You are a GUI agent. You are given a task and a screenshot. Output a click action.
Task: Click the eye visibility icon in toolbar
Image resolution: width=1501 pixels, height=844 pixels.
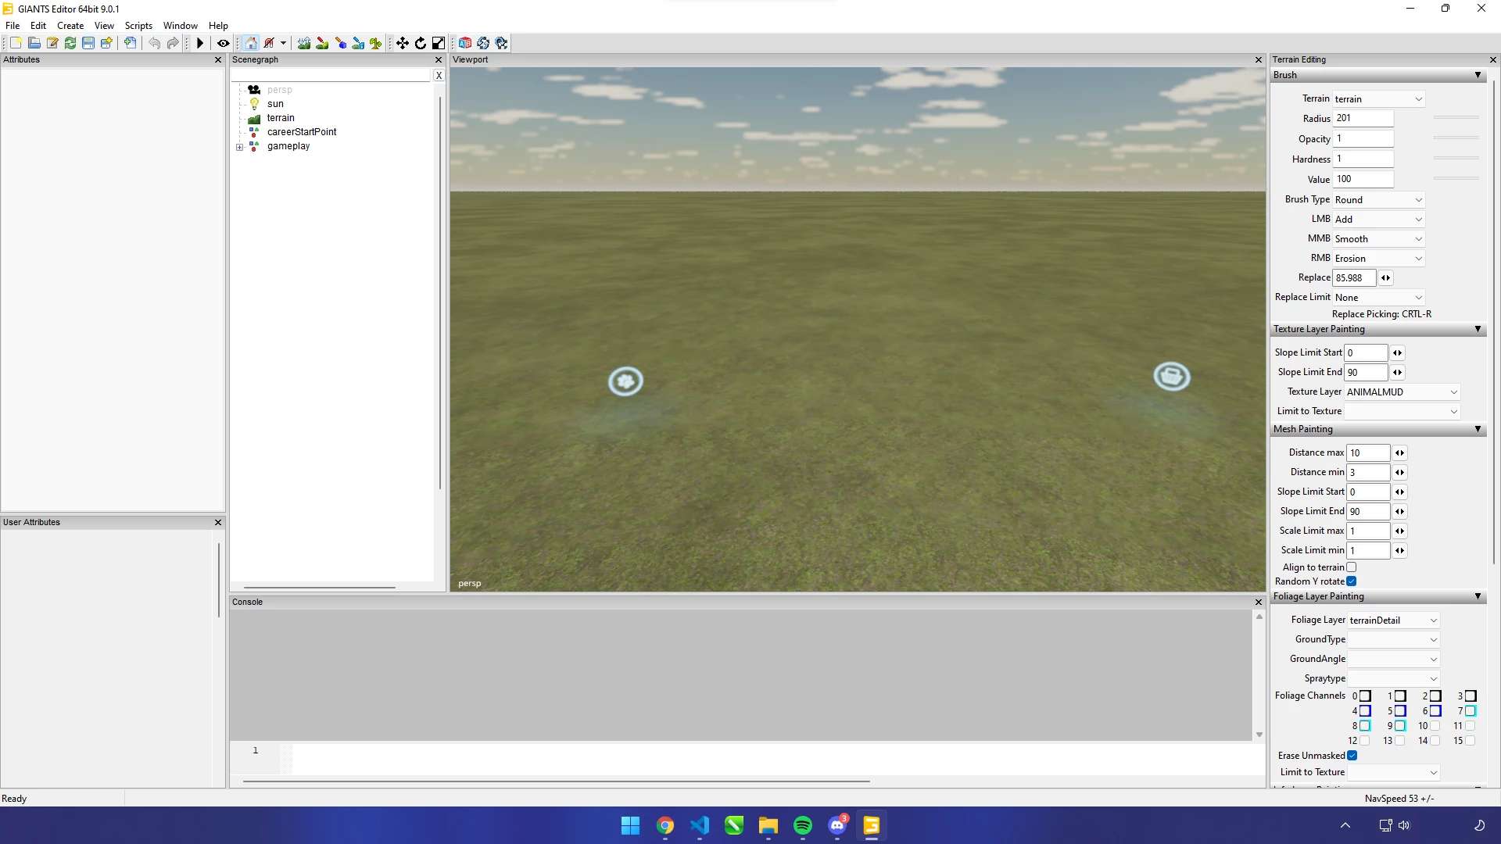click(x=224, y=44)
